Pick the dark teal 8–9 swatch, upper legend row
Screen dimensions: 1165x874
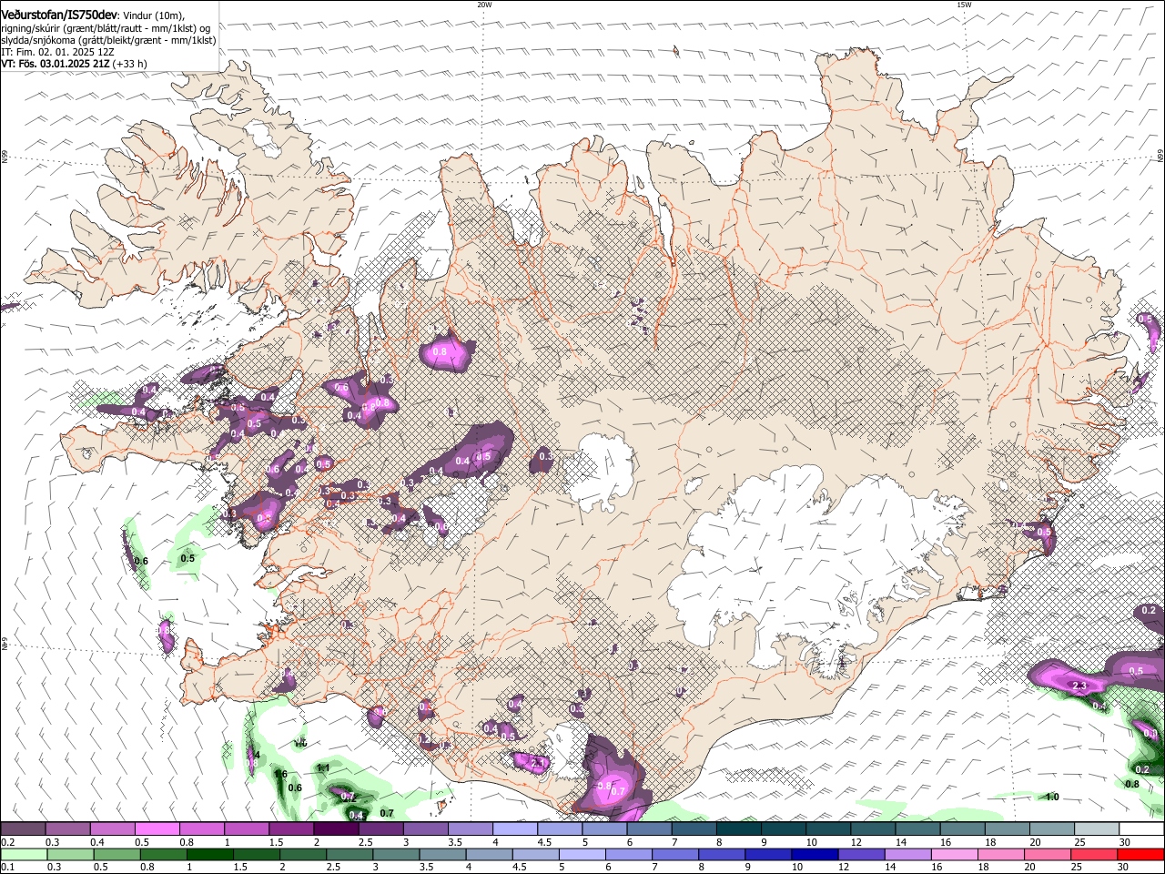click(739, 828)
